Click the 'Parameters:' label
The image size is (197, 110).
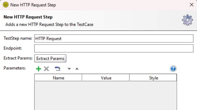tap(15, 68)
